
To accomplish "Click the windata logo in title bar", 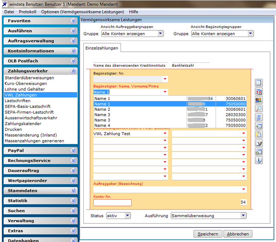I will click(x=4, y=4).
